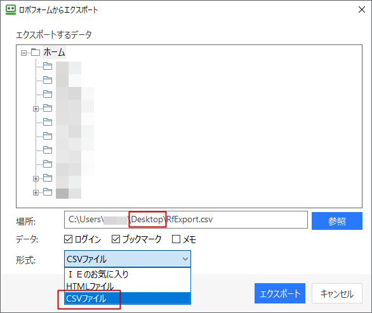Uncheck the ログイン checkbox
This screenshot has height=313, width=372.
click(x=69, y=239)
